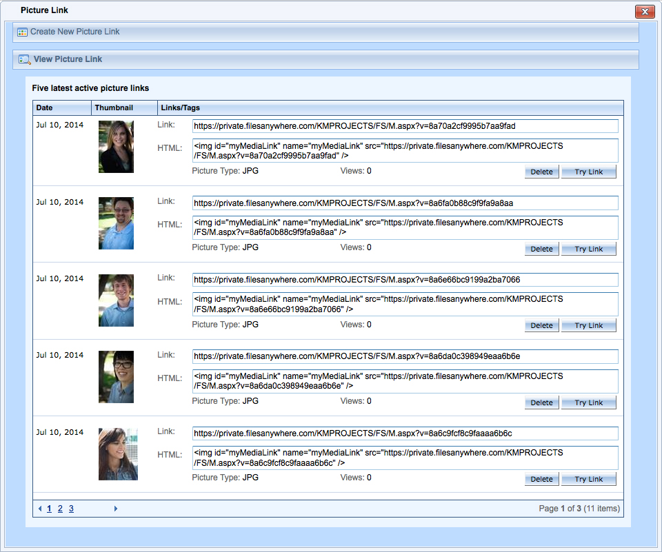The width and height of the screenshot is (662, 552).
Task: Go to the previous page with the left arrow
Action: [40, 509]
